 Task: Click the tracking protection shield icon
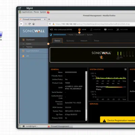pyautogui.click(x=50, y=24)
